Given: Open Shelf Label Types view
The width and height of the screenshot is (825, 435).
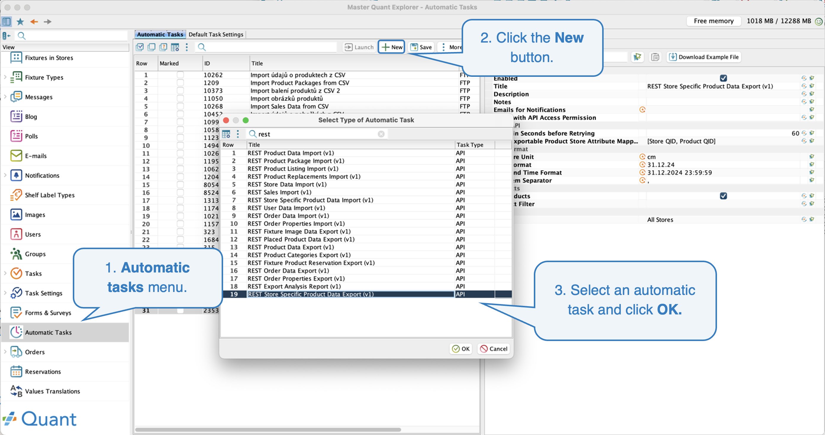Looking at the screenshot, I should tap(50, 195).
